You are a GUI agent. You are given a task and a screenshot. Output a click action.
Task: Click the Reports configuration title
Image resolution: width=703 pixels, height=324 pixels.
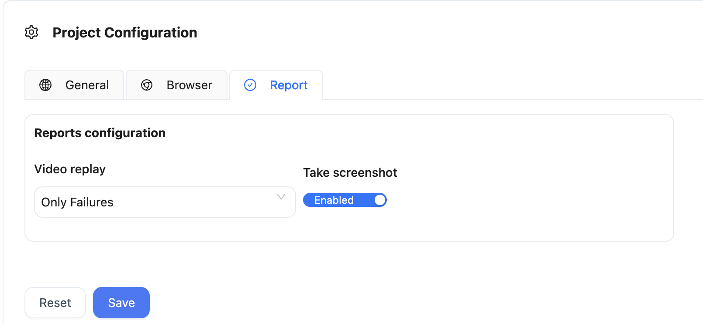click(100, 133)
